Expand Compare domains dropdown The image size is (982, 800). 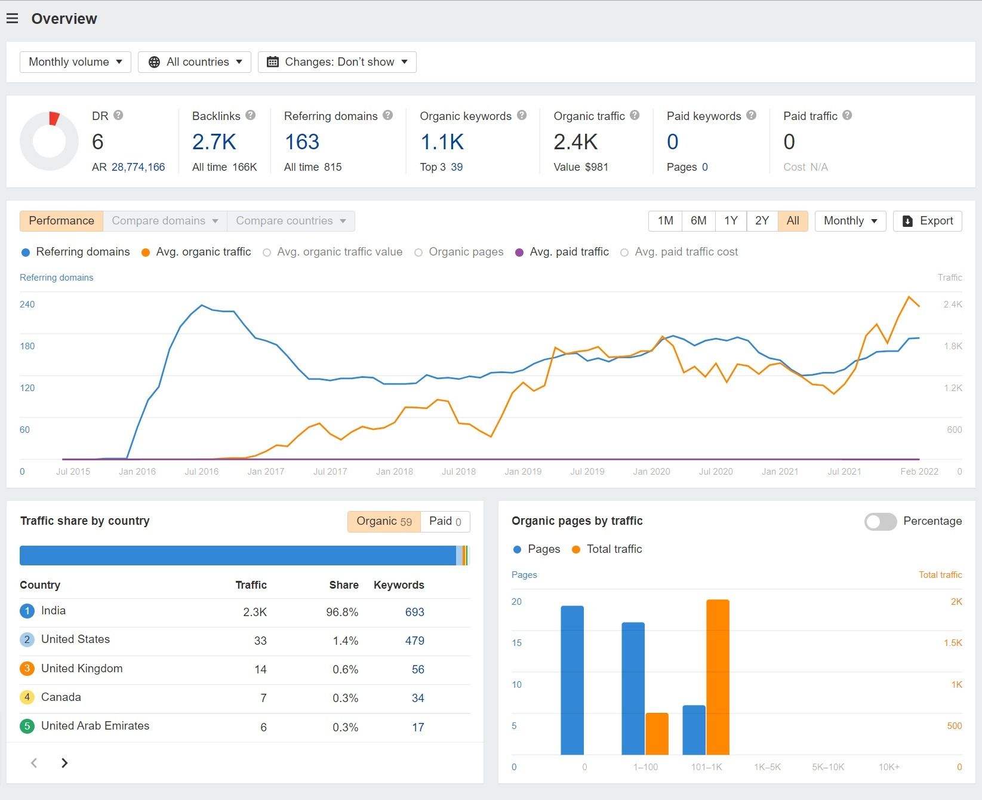coord(165,221)
